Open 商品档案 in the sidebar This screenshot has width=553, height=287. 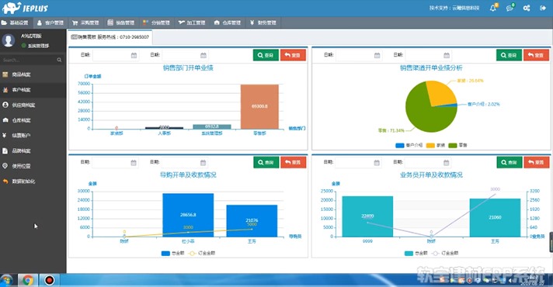(x=21, y=74)
